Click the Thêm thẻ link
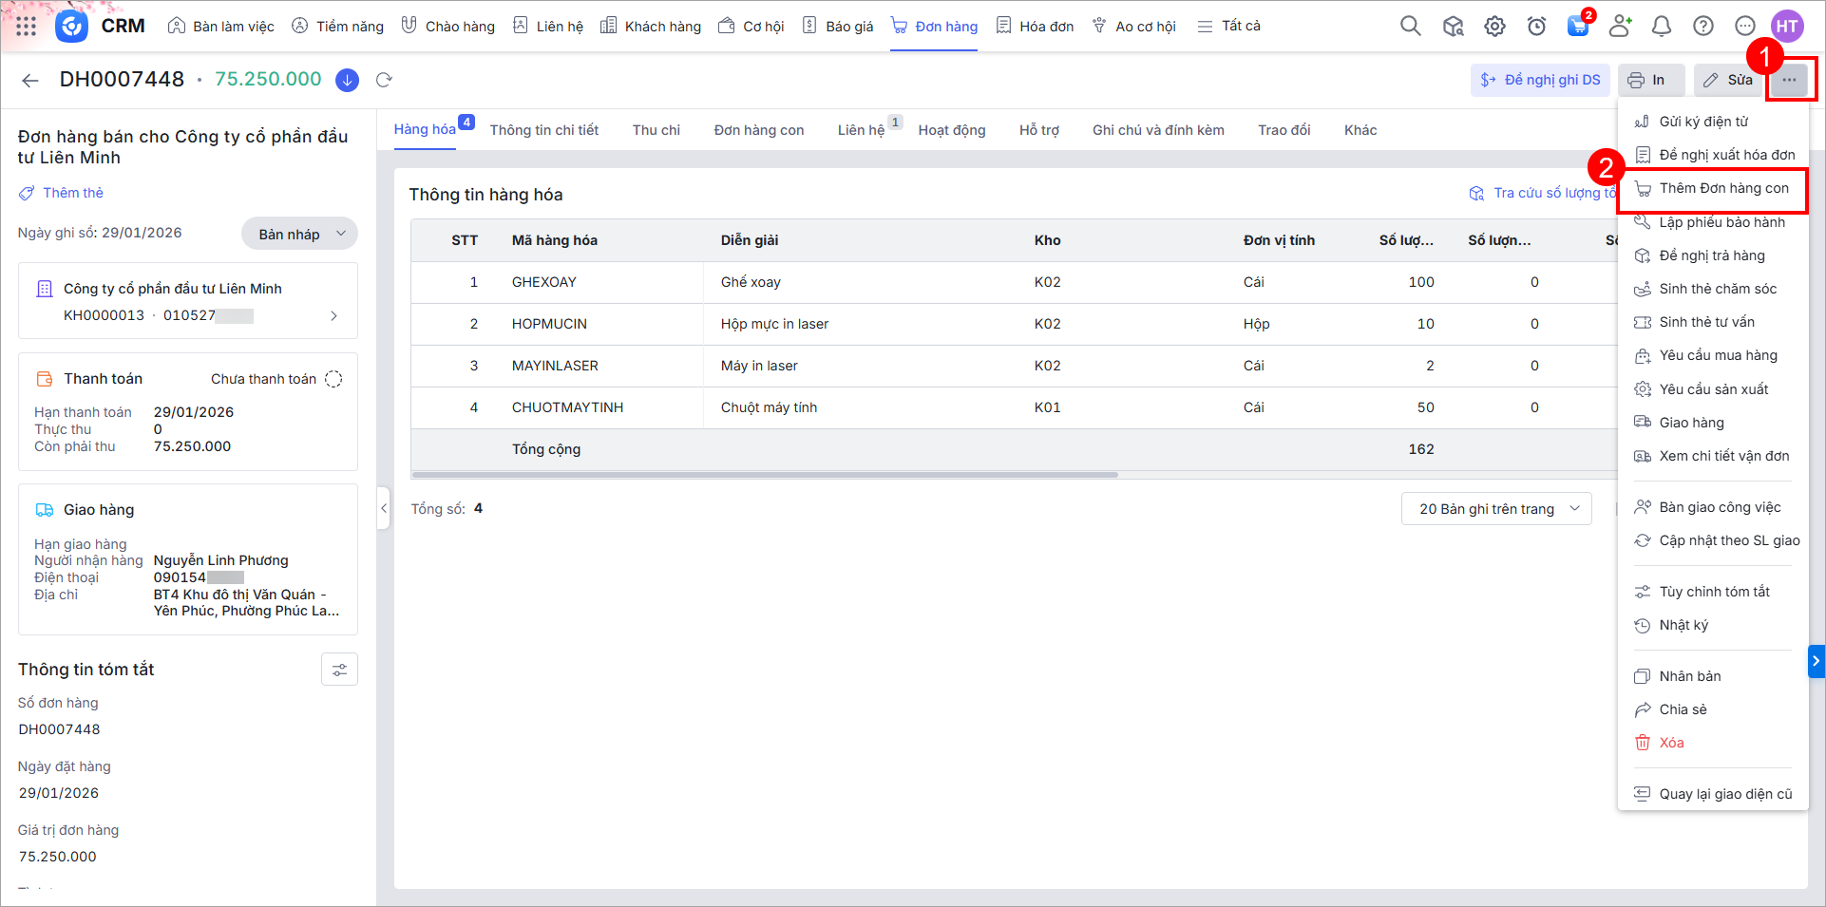This screenshot has height=907, width=1826. pos(72,193)
